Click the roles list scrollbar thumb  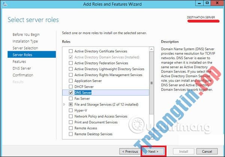[151, 83]
